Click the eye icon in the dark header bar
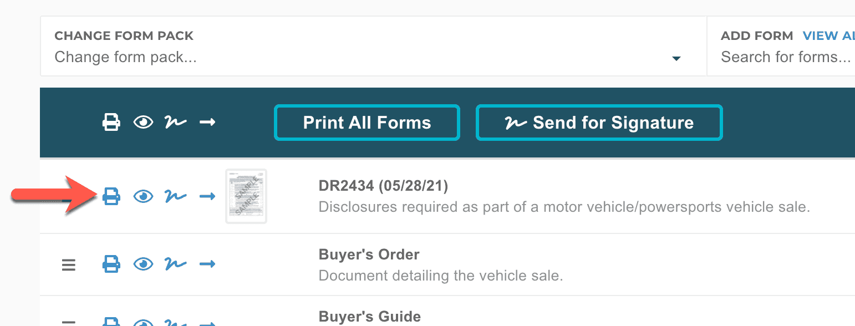This screenshot has width=855, height=326. 144,122
